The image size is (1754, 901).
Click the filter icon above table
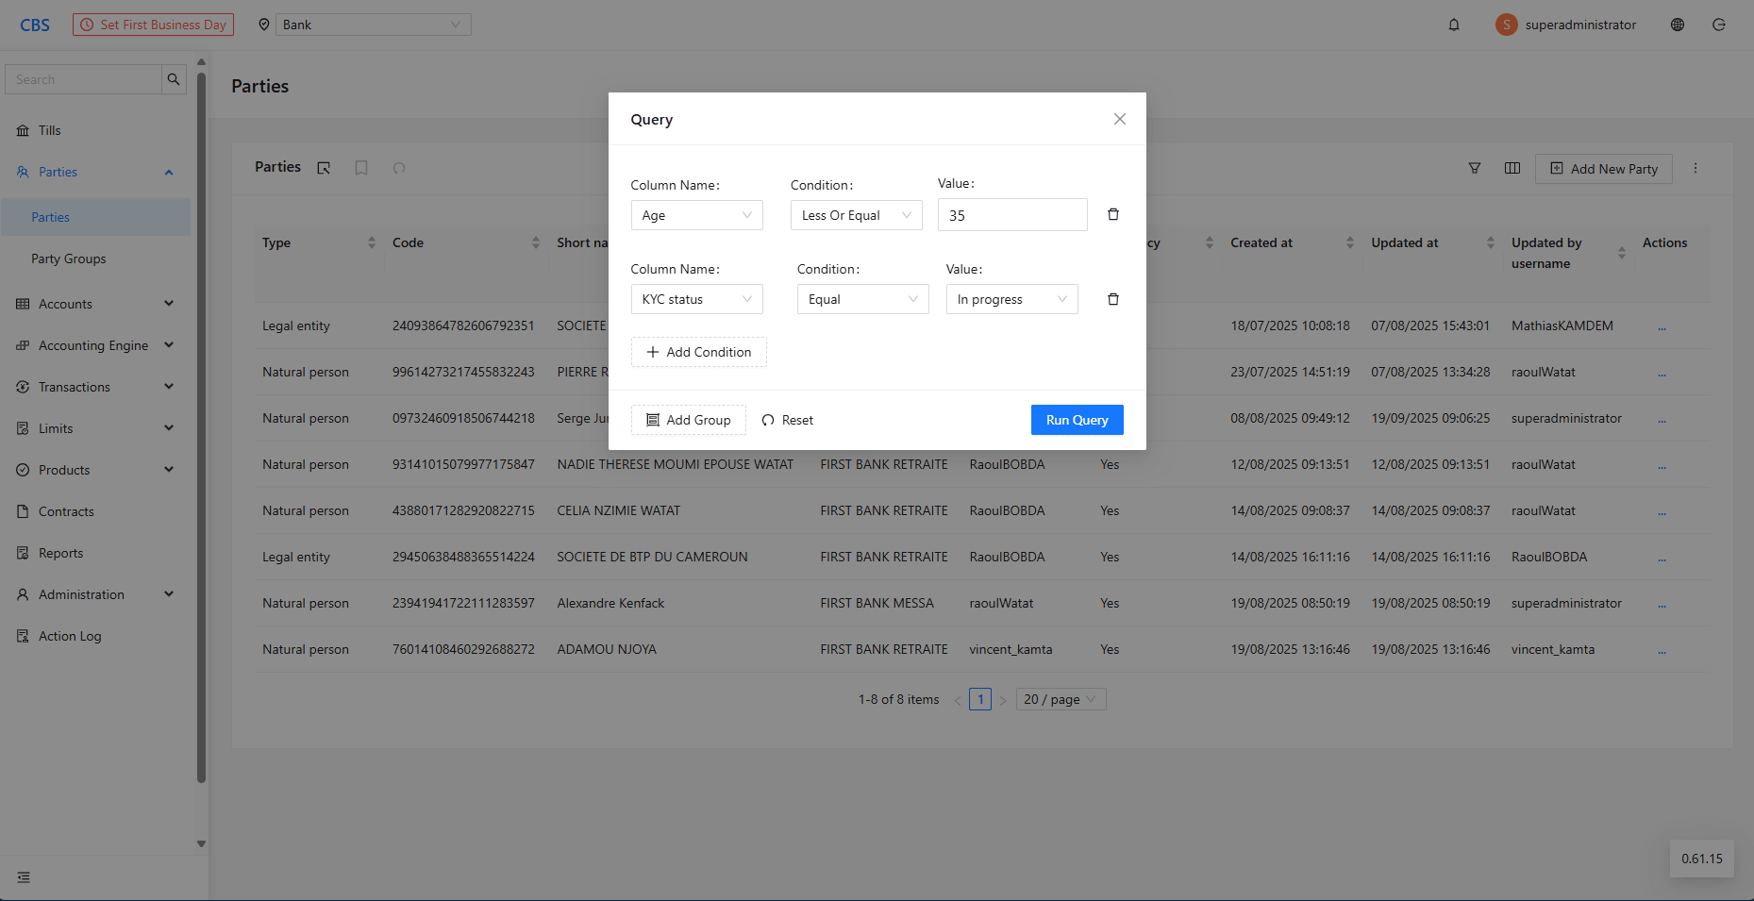[1475, 168]
